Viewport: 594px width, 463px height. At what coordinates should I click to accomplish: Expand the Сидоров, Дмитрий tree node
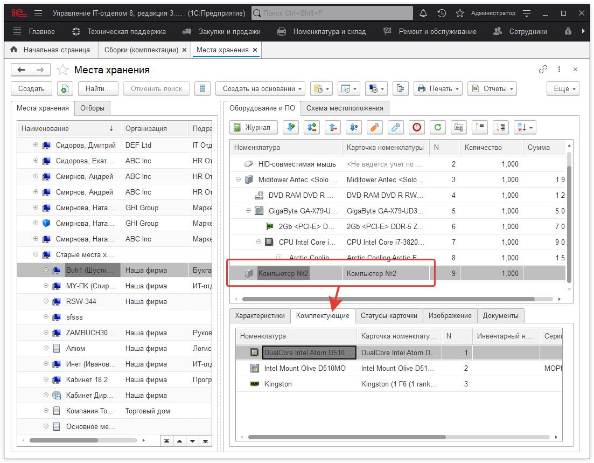(36, 145)
